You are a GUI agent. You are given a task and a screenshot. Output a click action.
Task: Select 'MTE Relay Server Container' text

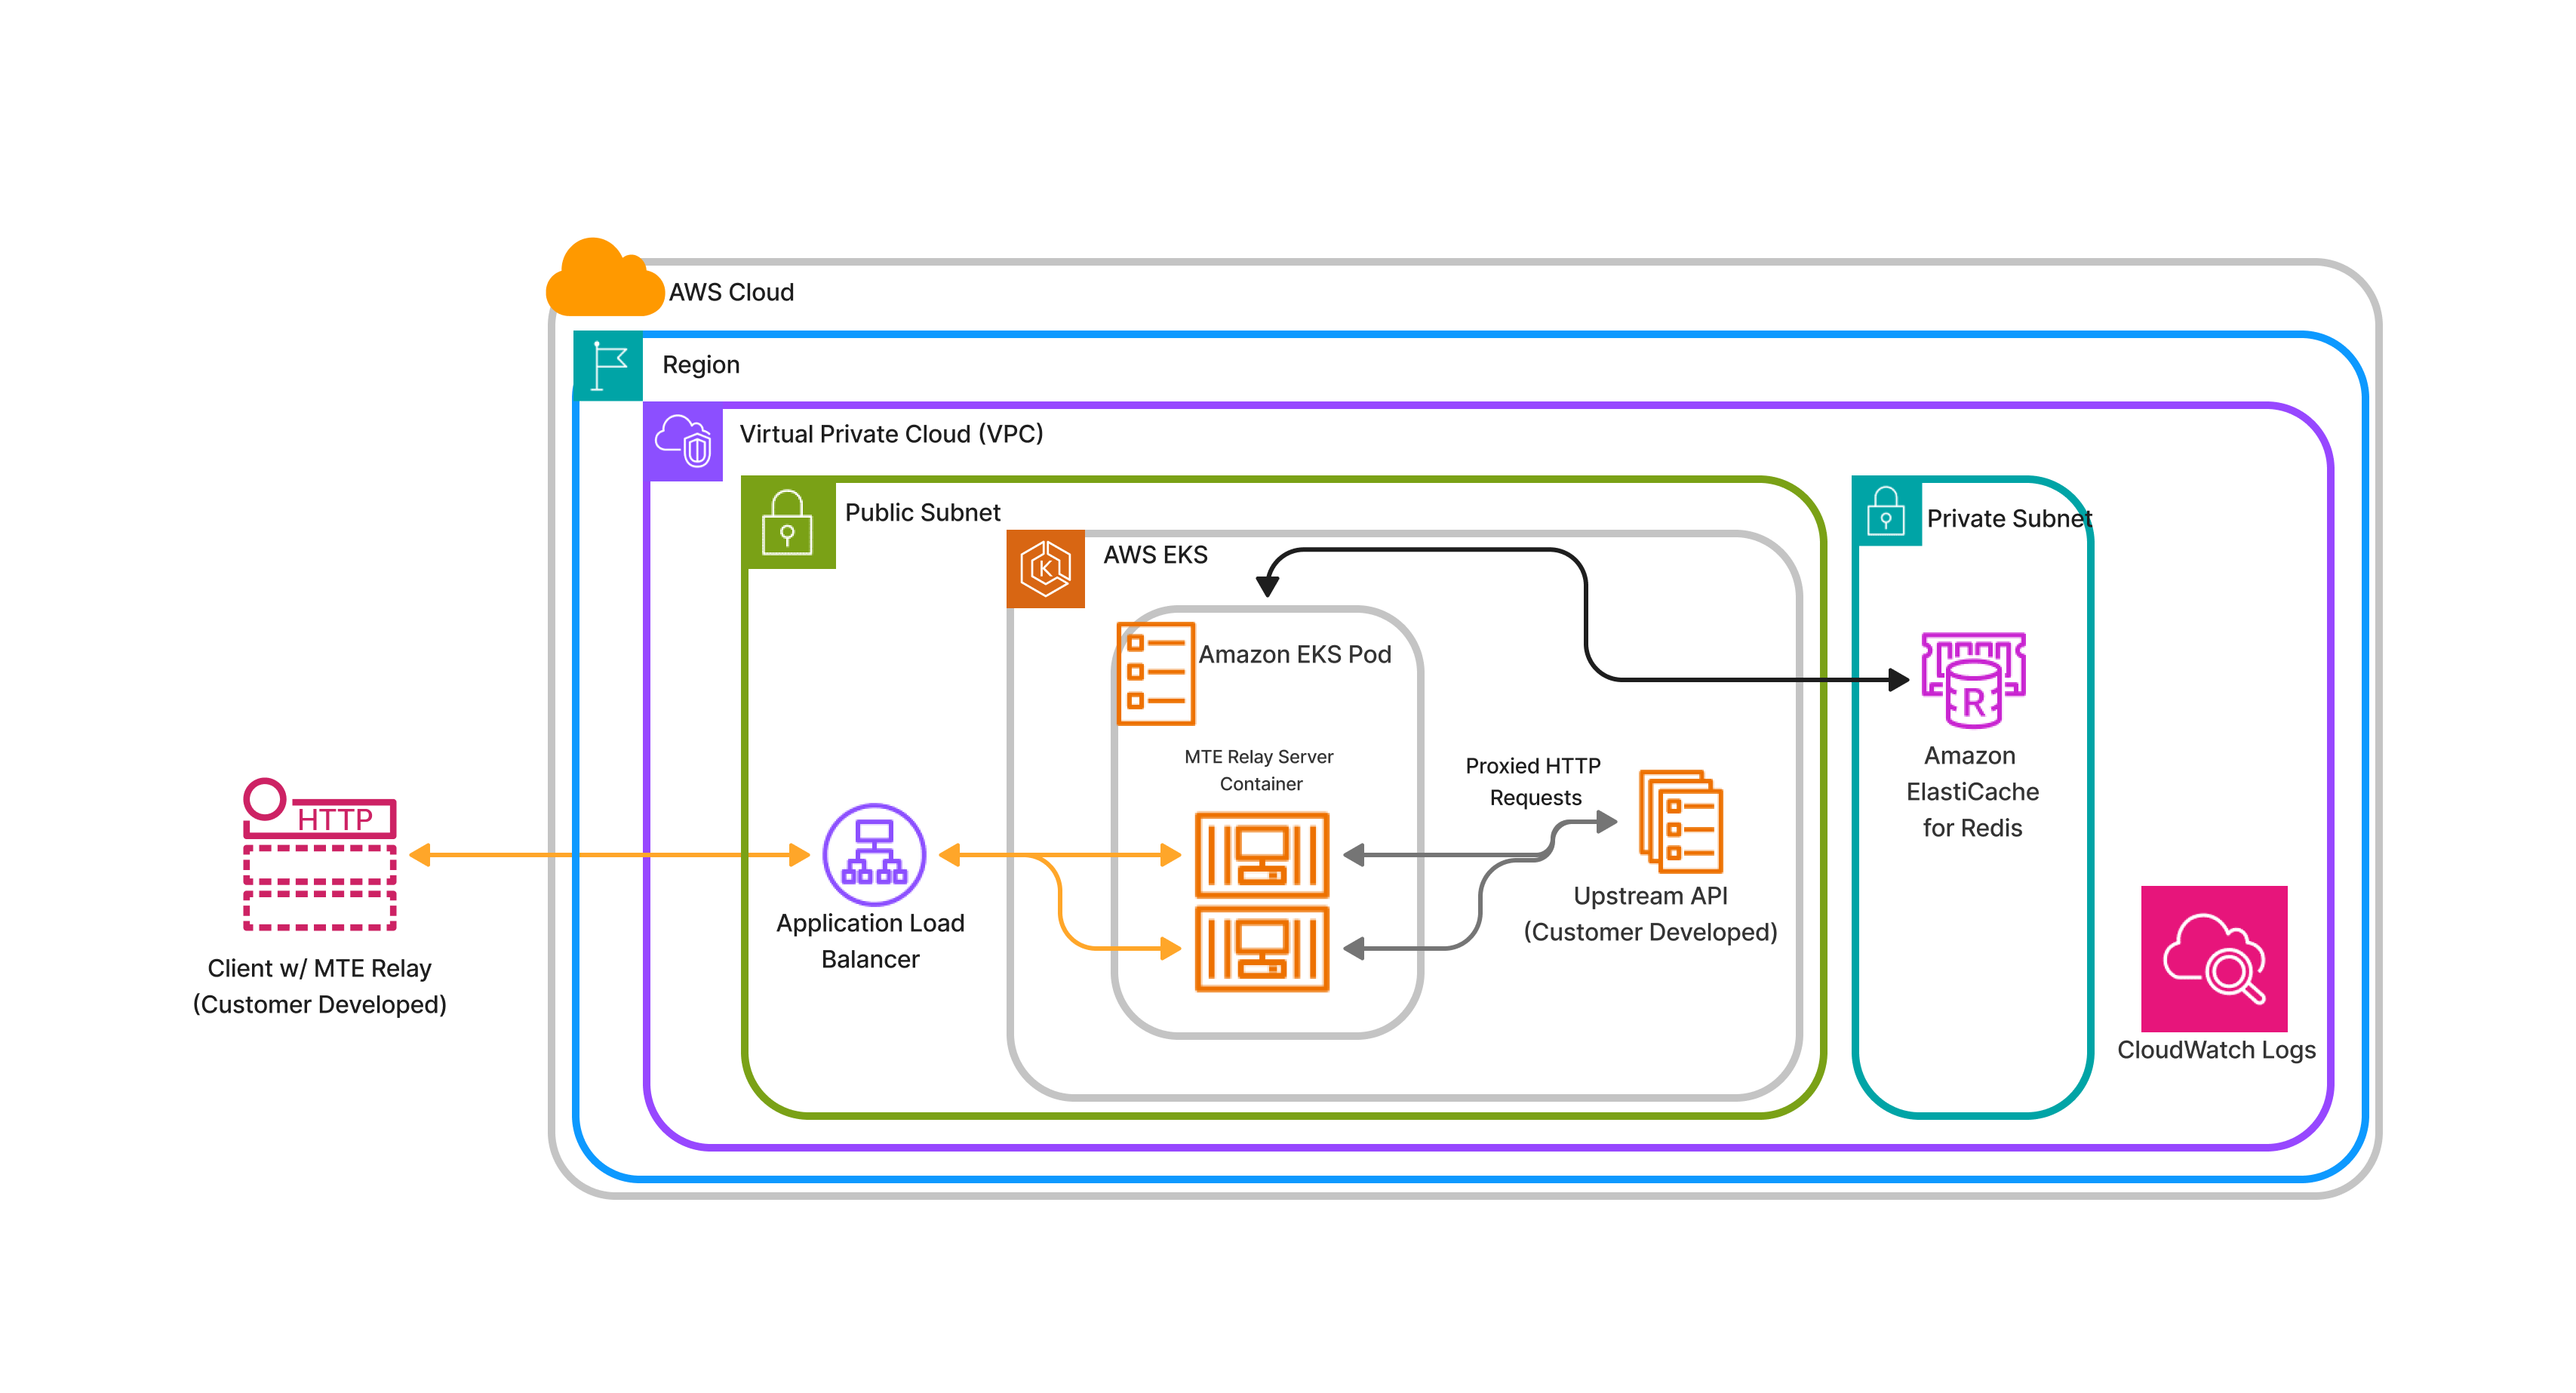tap(1259, 770)
